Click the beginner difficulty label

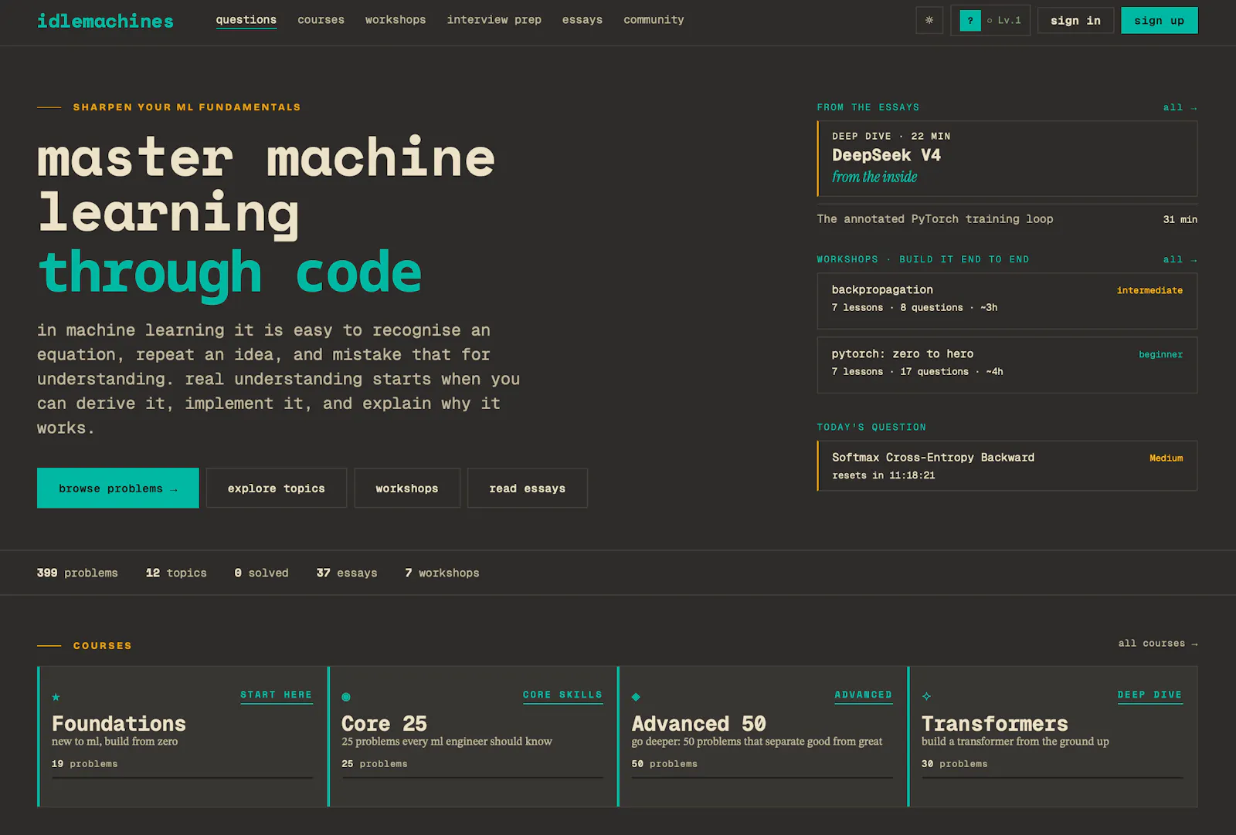(1160, 354)
